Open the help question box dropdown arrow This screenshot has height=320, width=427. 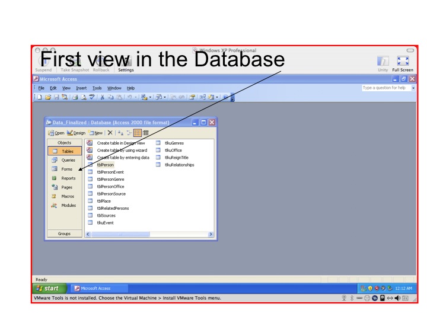[x=413, y=88]
